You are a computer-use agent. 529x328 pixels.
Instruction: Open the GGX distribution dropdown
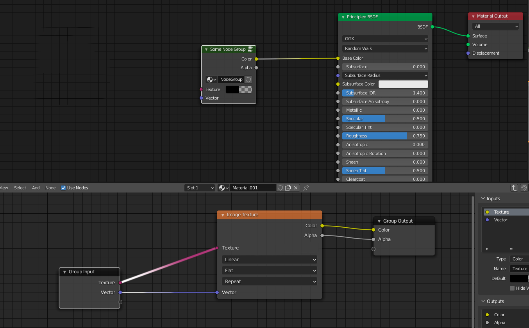point(385,39)
